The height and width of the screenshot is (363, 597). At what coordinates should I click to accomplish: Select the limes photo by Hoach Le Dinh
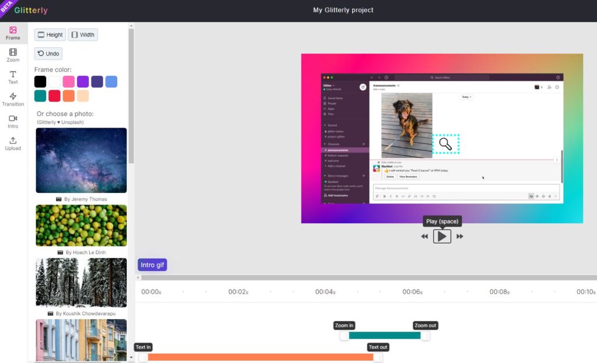pyautogui.click(x=81, y=225)
